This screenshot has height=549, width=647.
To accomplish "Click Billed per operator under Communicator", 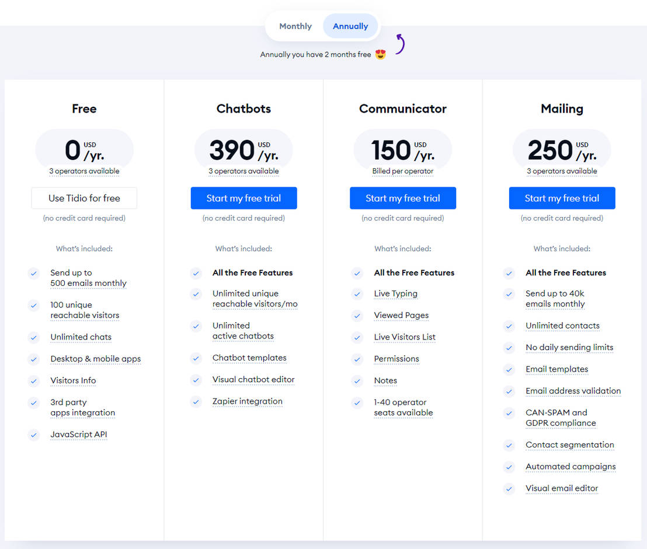I will pos(403,172).
